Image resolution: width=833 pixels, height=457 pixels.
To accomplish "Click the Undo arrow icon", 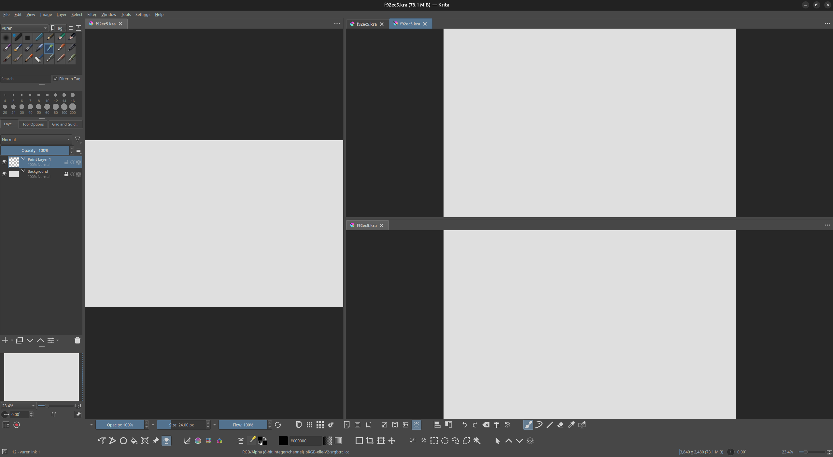I will [x=464, y=425].
